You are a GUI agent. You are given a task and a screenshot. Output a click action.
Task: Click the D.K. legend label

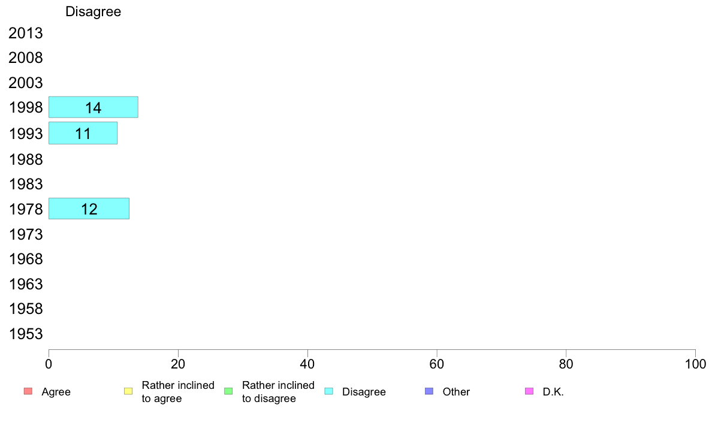(553, 392)
